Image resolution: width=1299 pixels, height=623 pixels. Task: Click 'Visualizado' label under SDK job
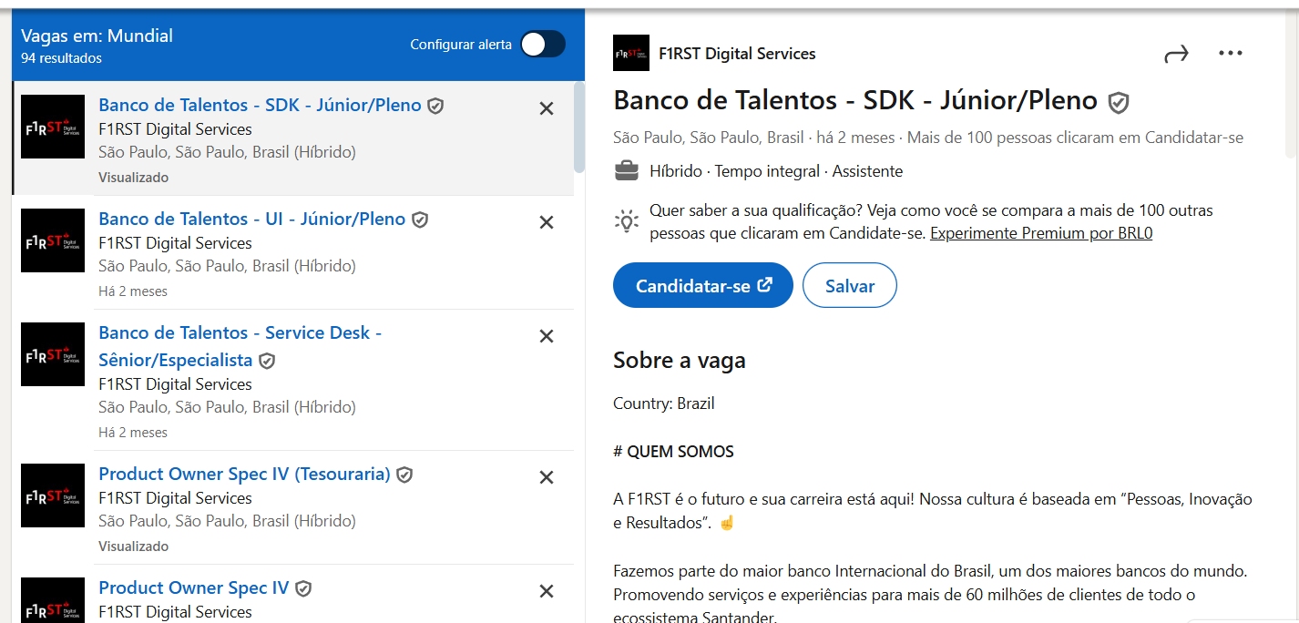[133, 178]
